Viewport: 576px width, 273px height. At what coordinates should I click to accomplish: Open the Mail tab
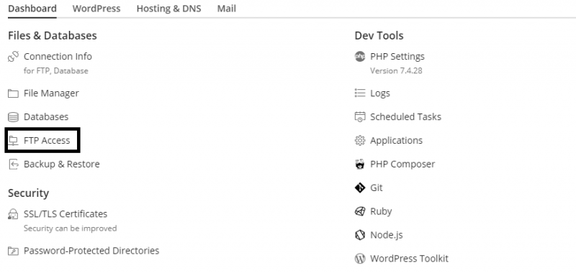[x=226, y=9]
